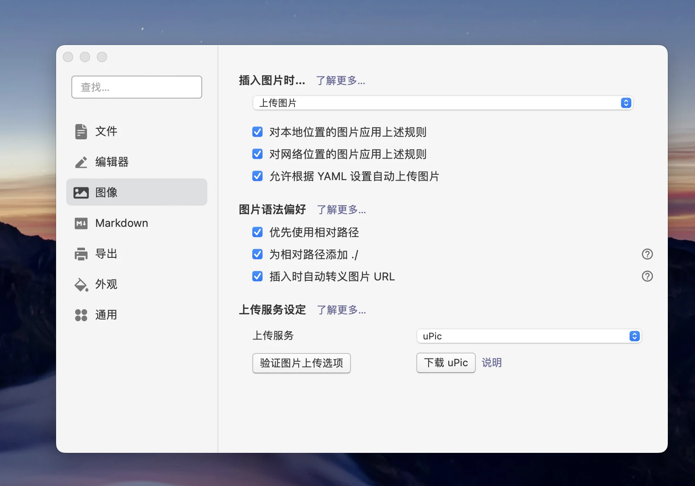
Task: Open help for 为相对路径添加 ./ option
Action: click(x=647, y=254)
